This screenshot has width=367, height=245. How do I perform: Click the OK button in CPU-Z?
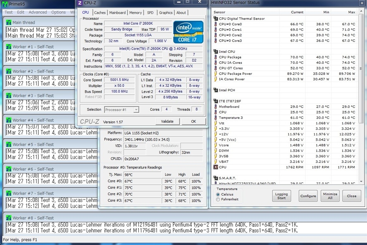(194, 121)
